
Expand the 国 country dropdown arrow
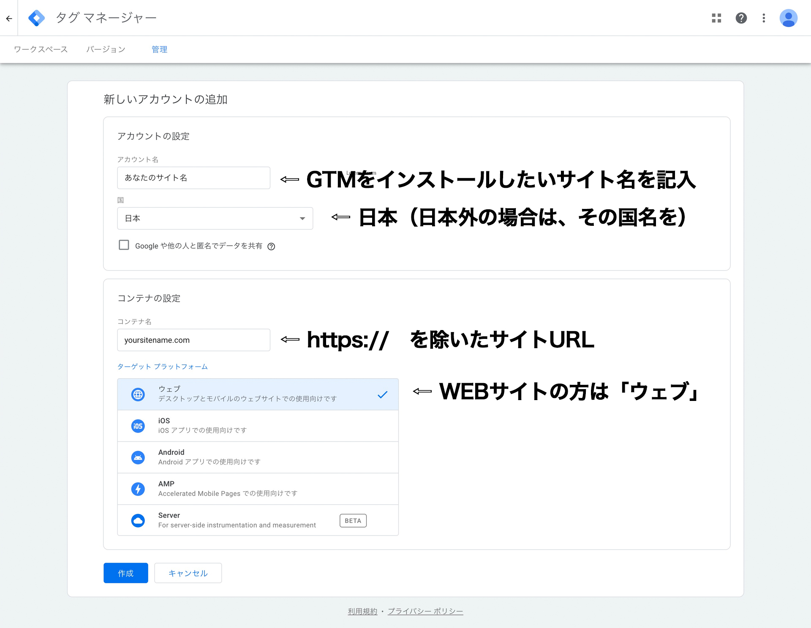302,219
